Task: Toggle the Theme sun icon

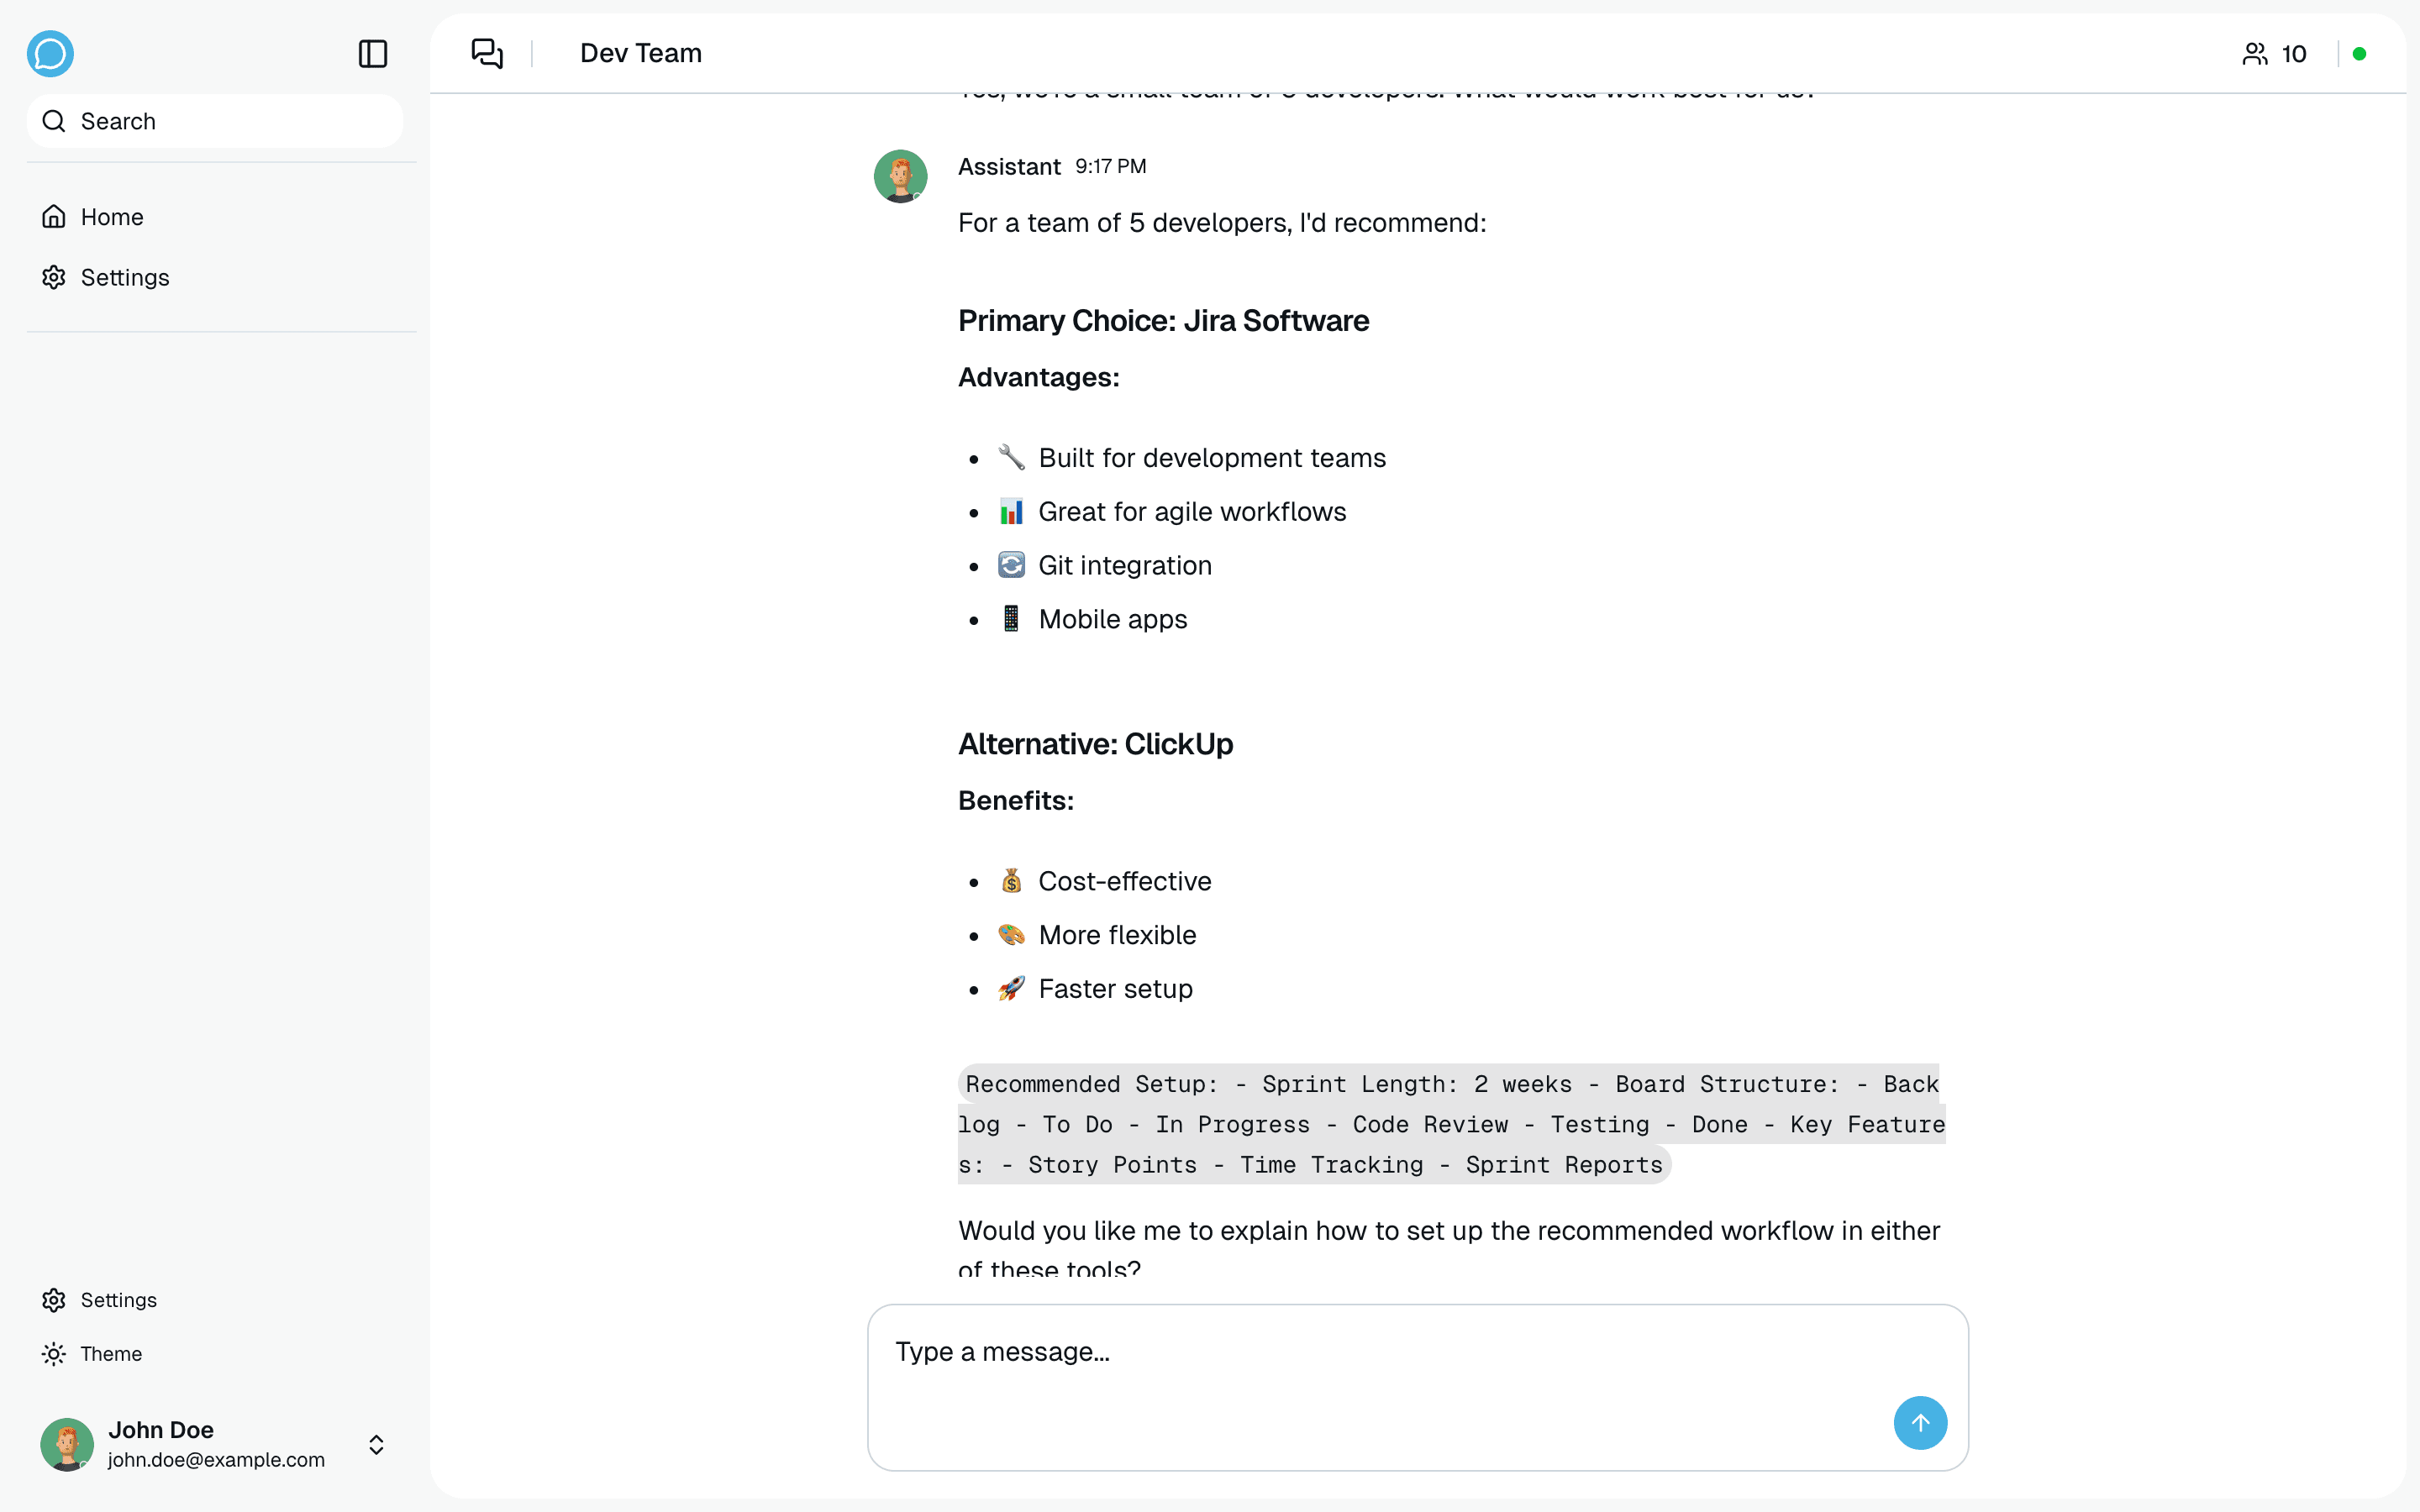Action: [x=54, y=1354]
